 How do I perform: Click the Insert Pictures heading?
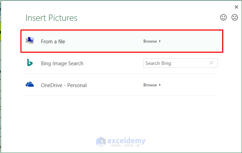pos(52,18)
